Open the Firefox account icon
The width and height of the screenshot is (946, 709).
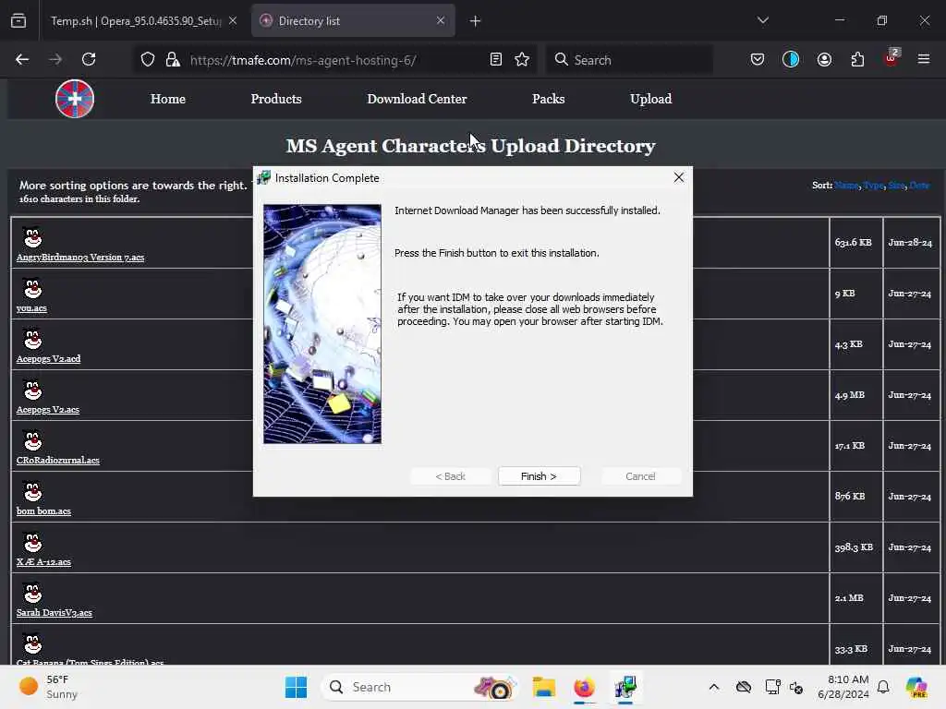tap(824, 59)
